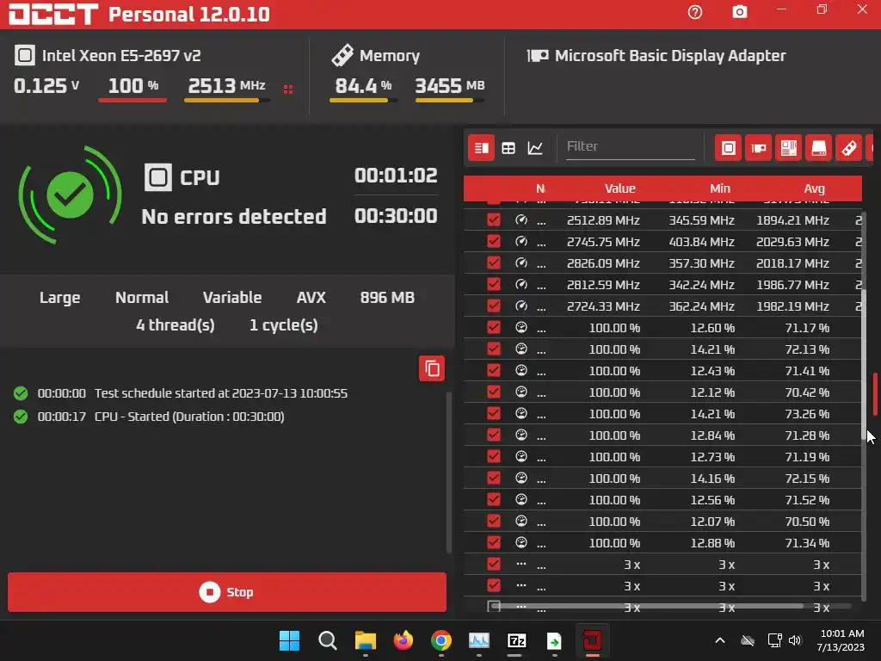Image resolution: width=881 pixels, height=661 pixels.
Task: Click the CPU chip icon beside Intel Xeon
Action: coord(25,55)
